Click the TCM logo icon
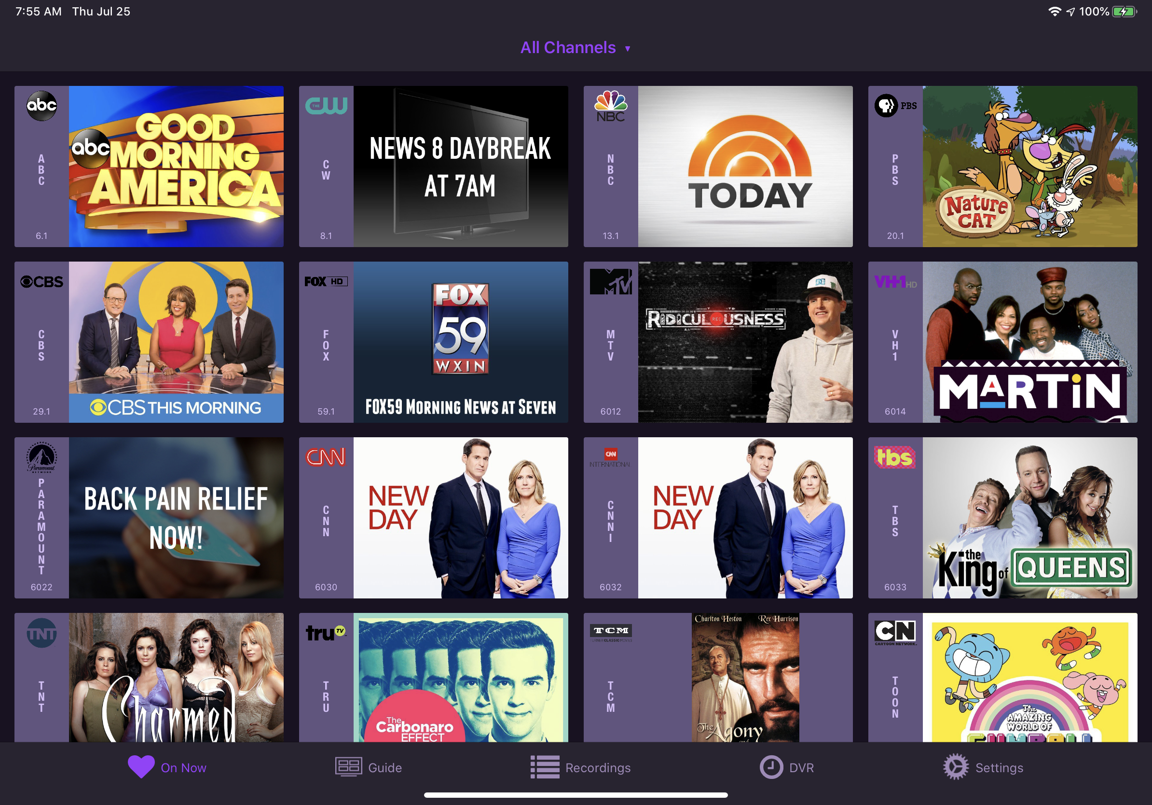1152x805 pixels. tap(611, 633)
